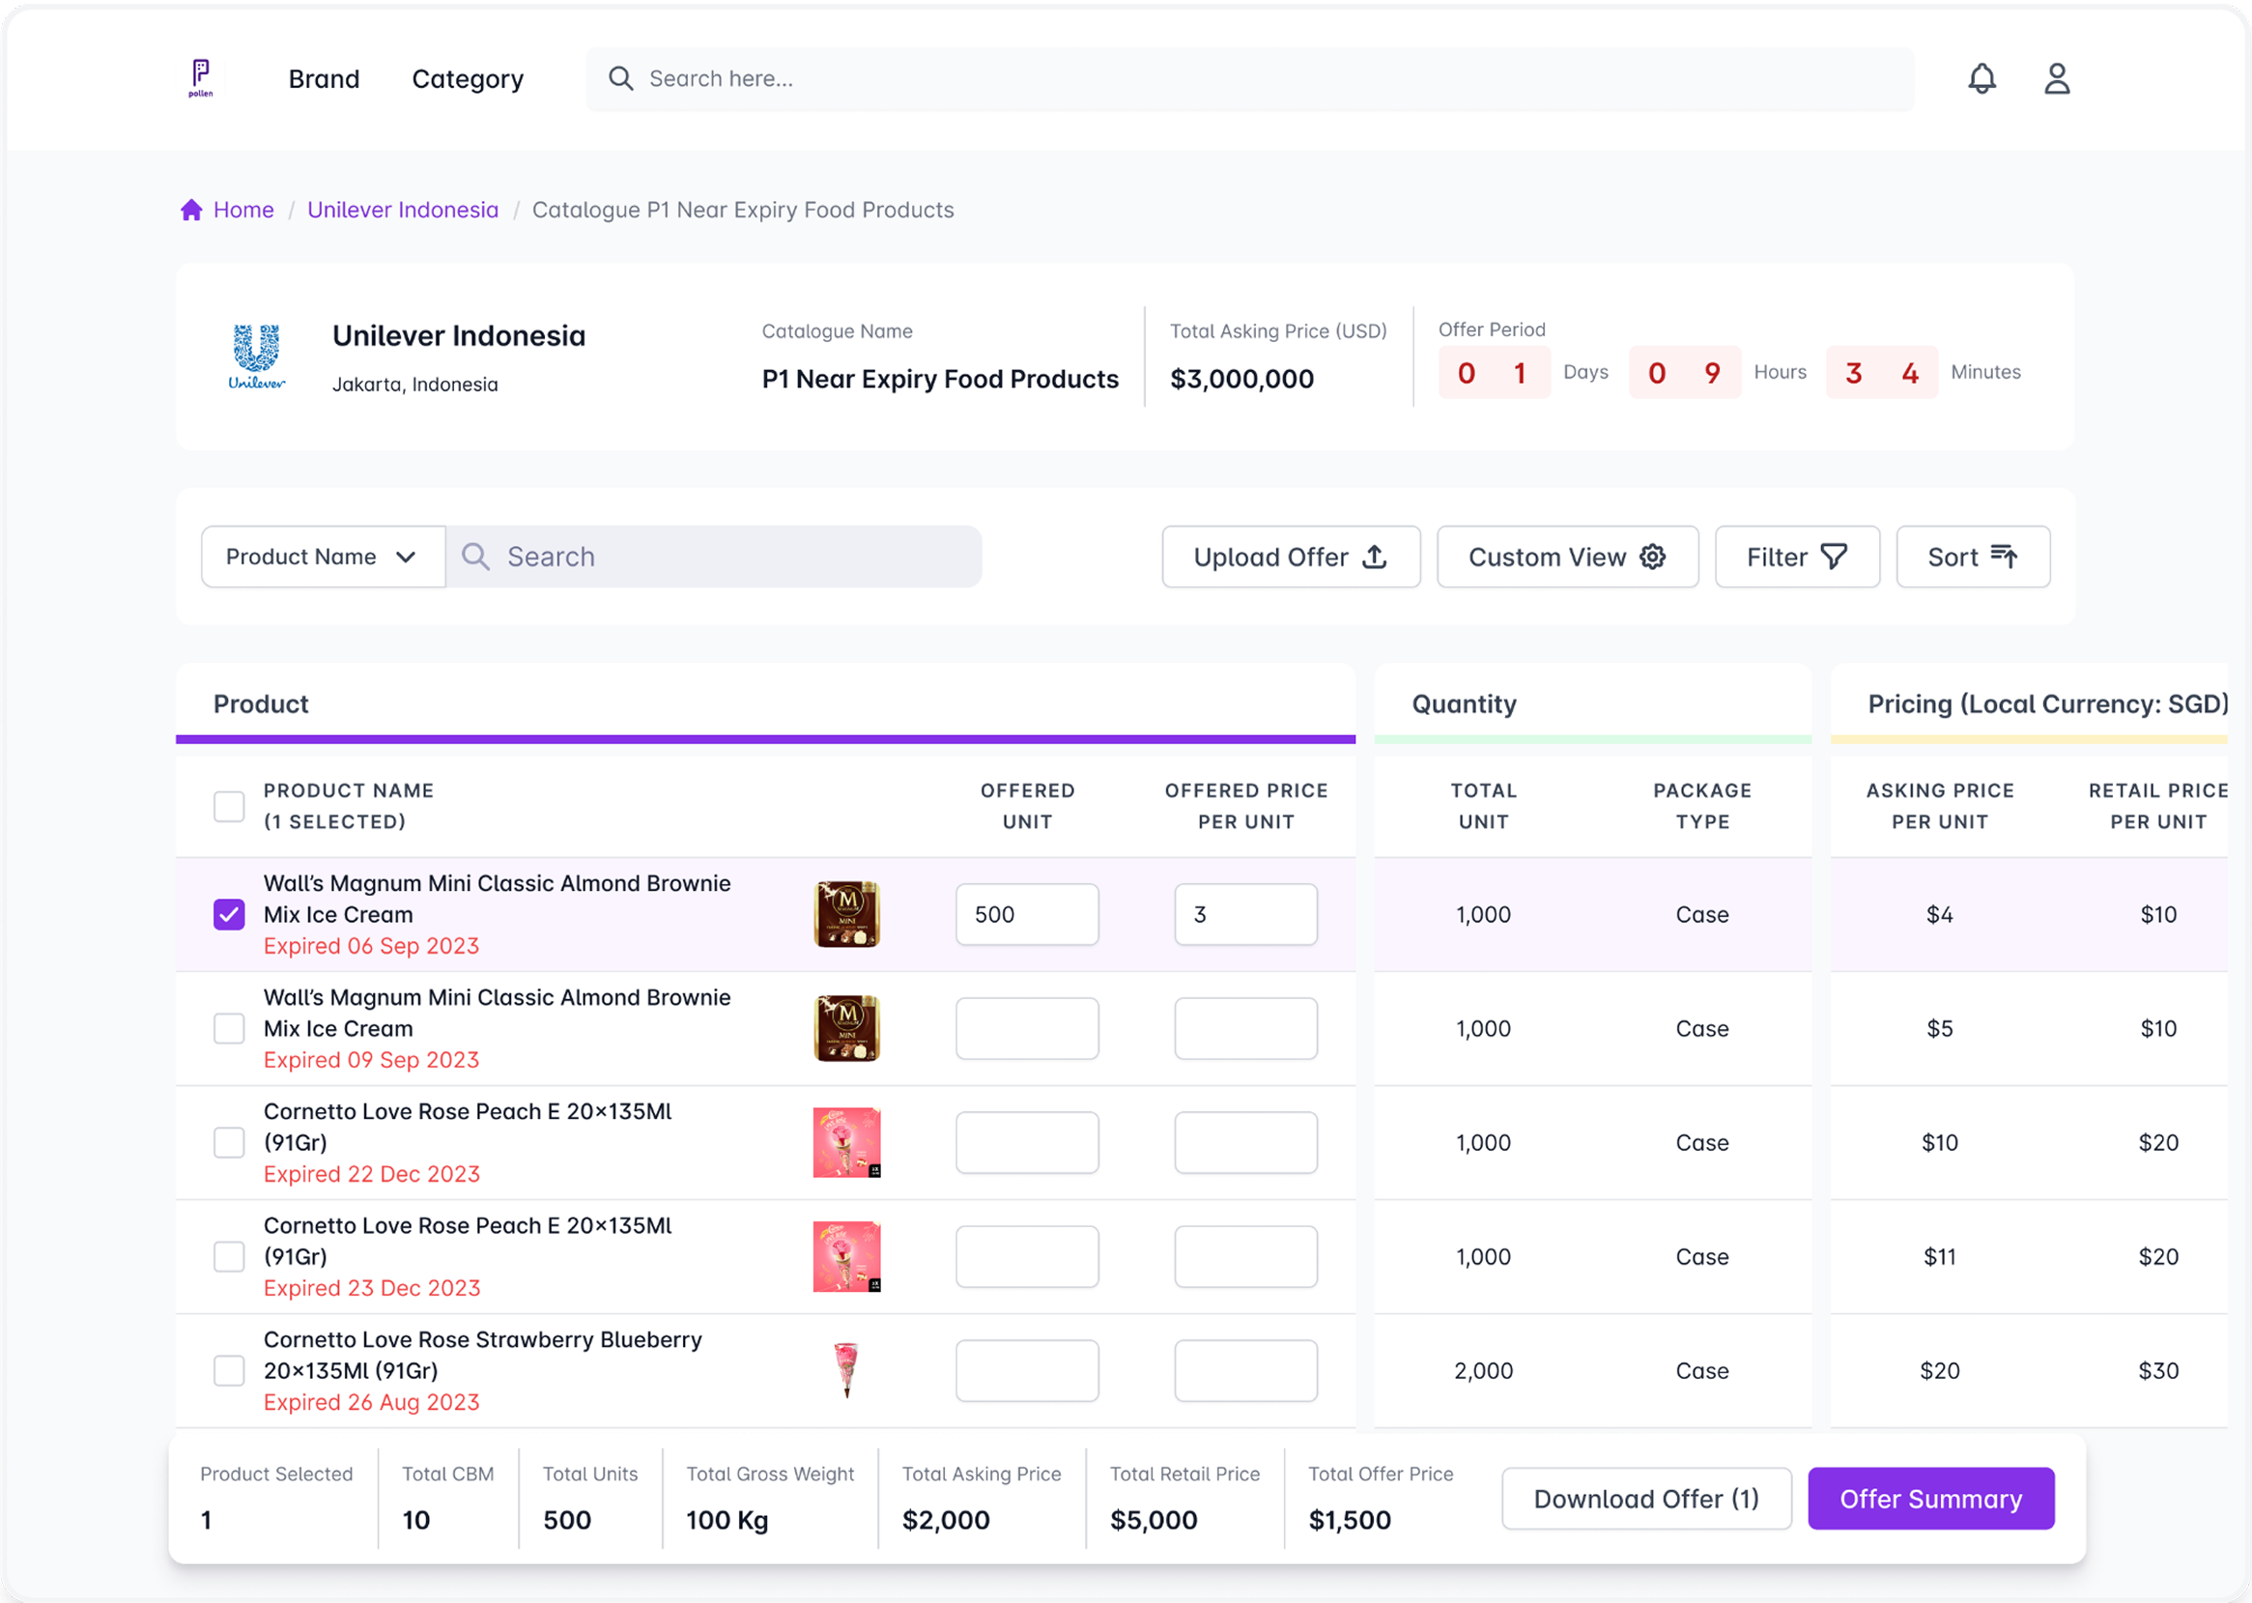The height and width of the screenshot is (1603, 2252).
Task: Open the Offer Summary
Action: [1930, 1499]
